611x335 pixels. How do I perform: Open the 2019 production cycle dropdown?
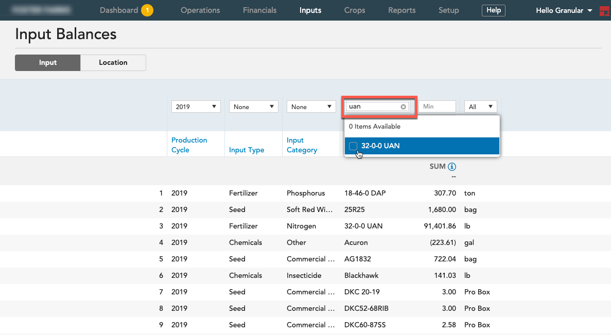click(x=196, y=107)
